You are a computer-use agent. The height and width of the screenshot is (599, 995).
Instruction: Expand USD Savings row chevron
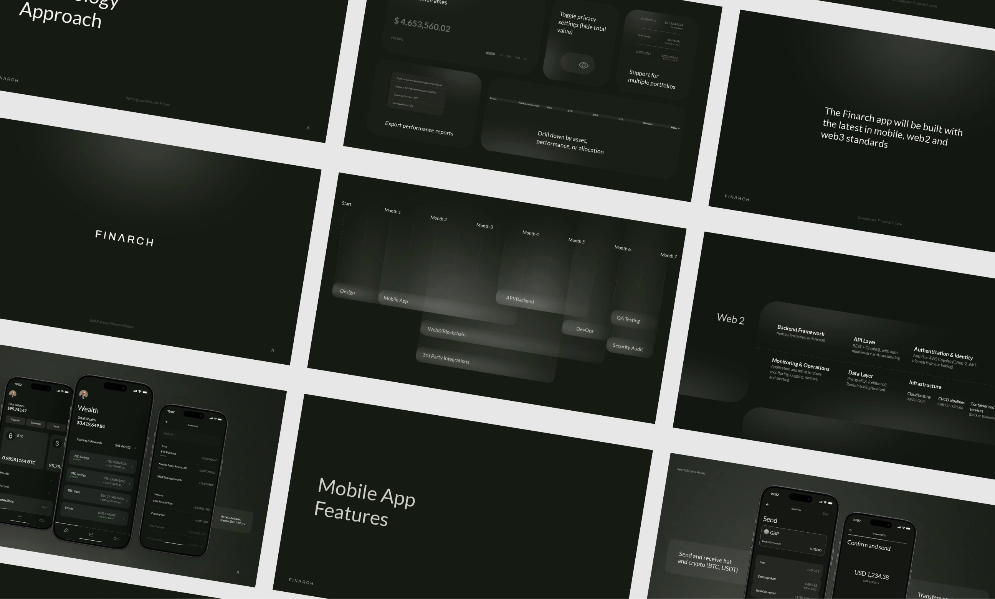tap(132, 467)
